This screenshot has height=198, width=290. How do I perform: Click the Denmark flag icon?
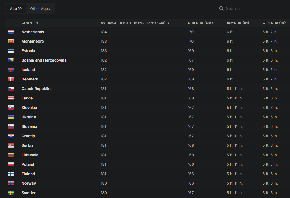[11, 79]
